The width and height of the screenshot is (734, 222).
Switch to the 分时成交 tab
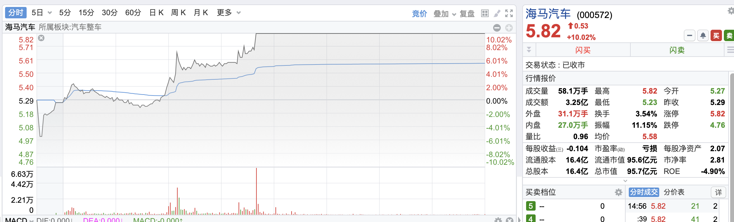[x=644, y=192]
